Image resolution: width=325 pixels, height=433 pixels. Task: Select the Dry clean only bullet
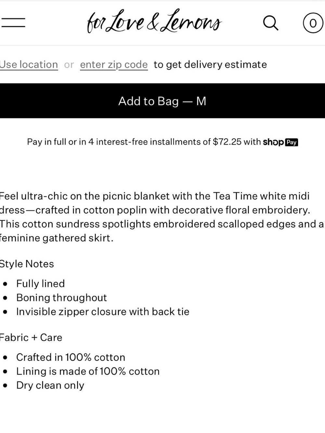50,385
